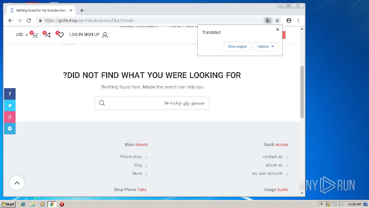Click the Chrome taskbar icon
This screenshot has height=208, width=369.
52,204
